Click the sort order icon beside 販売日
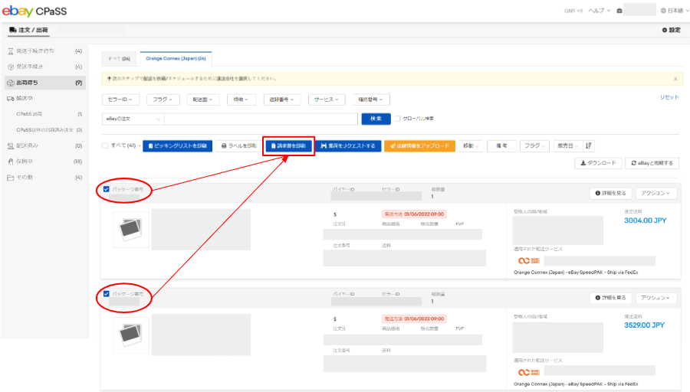The height and width of the screenshot is (392, 690). (x=590, y=145)
